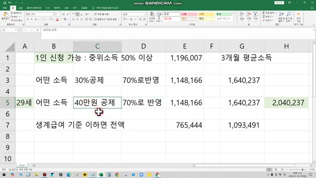Viewport: 316px width, 178px height.
Task: Expand the Merge and Center dropdown arrow
Action: click(x=119, y=19)
